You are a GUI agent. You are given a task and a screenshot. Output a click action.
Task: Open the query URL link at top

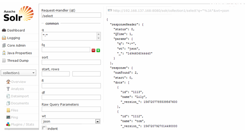click(171, 11)
